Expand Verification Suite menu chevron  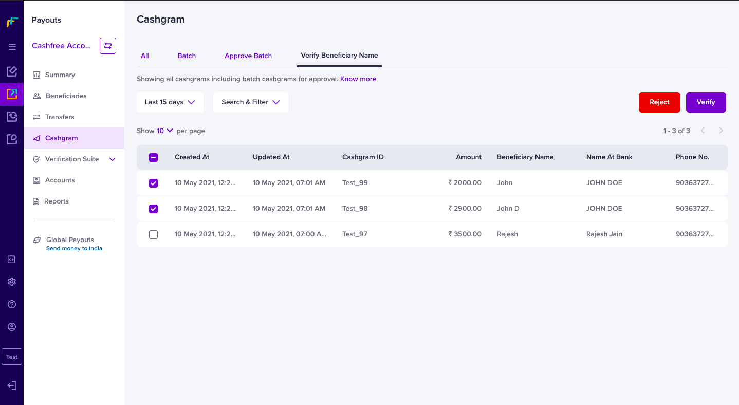pyautogui.click(x=113, y=159)
